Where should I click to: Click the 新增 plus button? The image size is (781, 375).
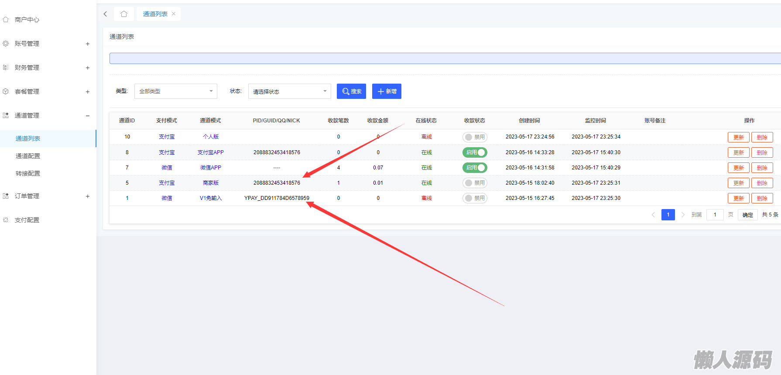387,91
